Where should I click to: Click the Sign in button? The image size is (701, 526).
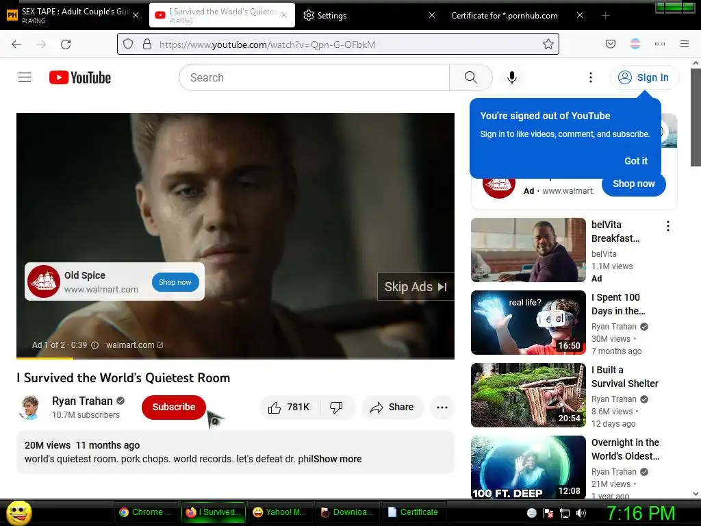tap(644, 77)
